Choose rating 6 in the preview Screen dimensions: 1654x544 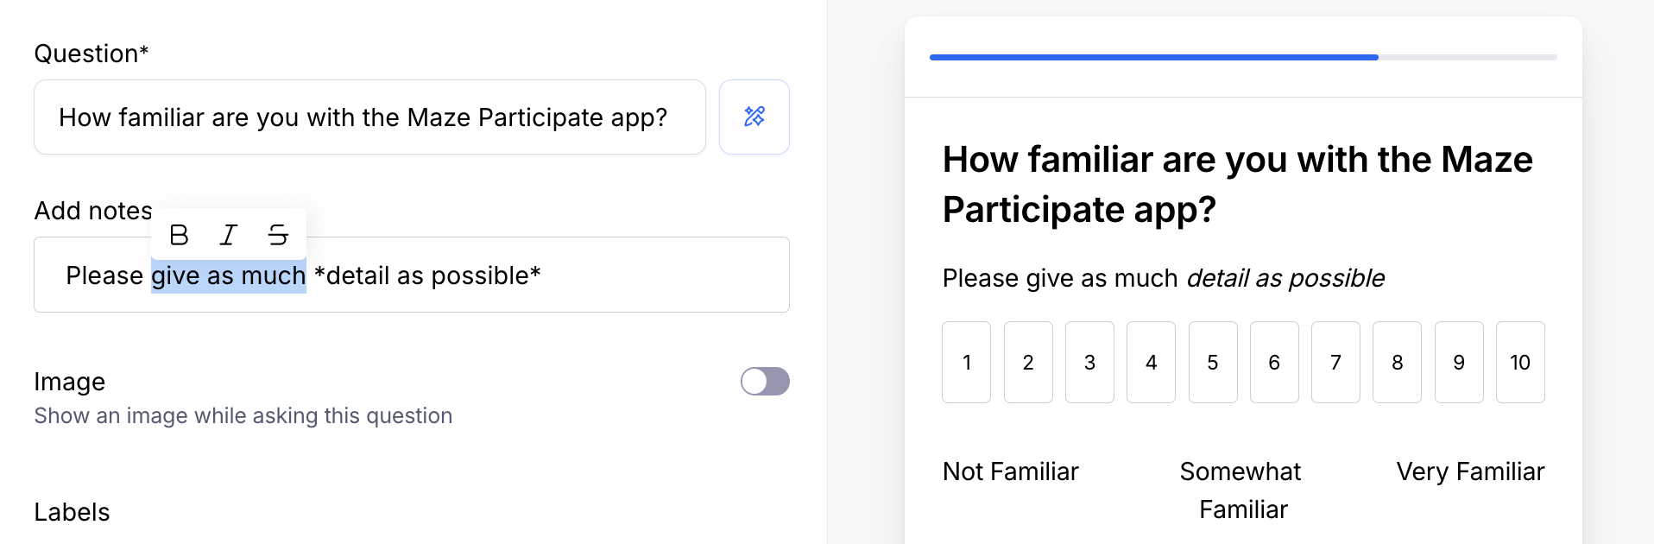[x=1274, y=363]
